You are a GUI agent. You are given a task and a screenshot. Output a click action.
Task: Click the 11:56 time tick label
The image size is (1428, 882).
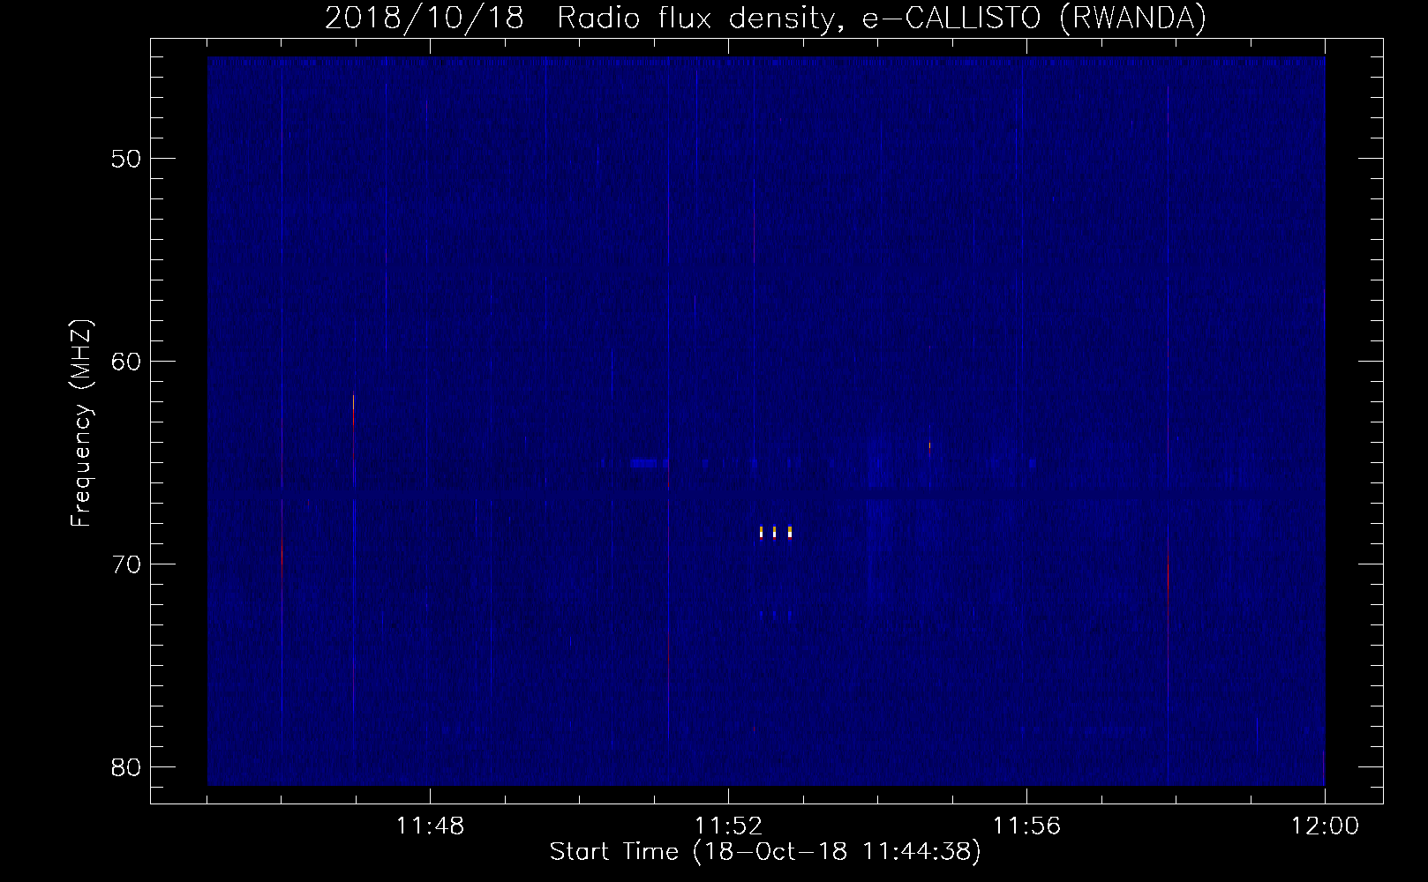[1026, 826]
